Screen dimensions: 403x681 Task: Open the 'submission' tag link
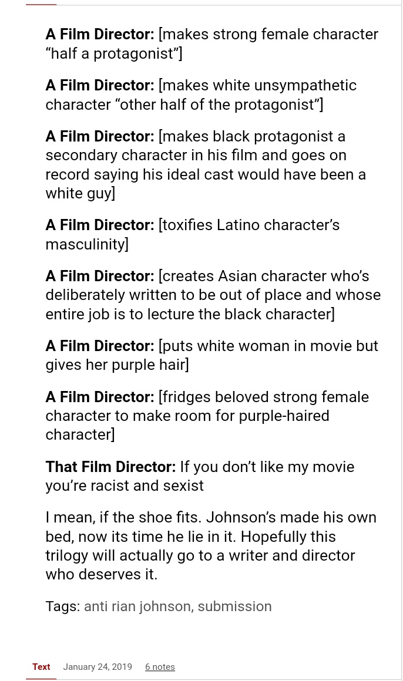point(234,606)
